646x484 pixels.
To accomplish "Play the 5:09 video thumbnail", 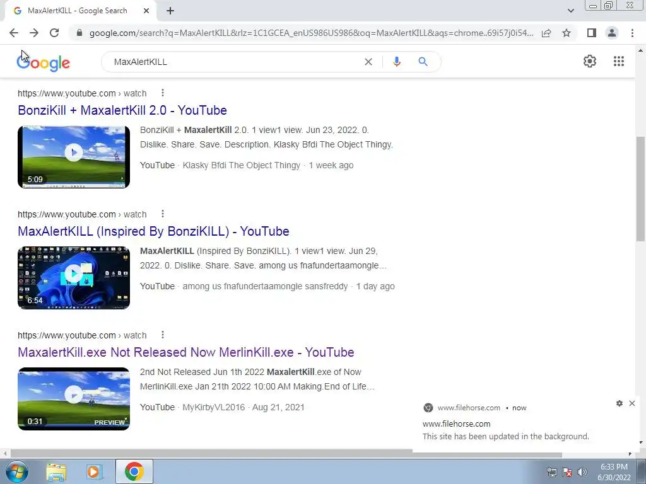I will pos(74,157).
